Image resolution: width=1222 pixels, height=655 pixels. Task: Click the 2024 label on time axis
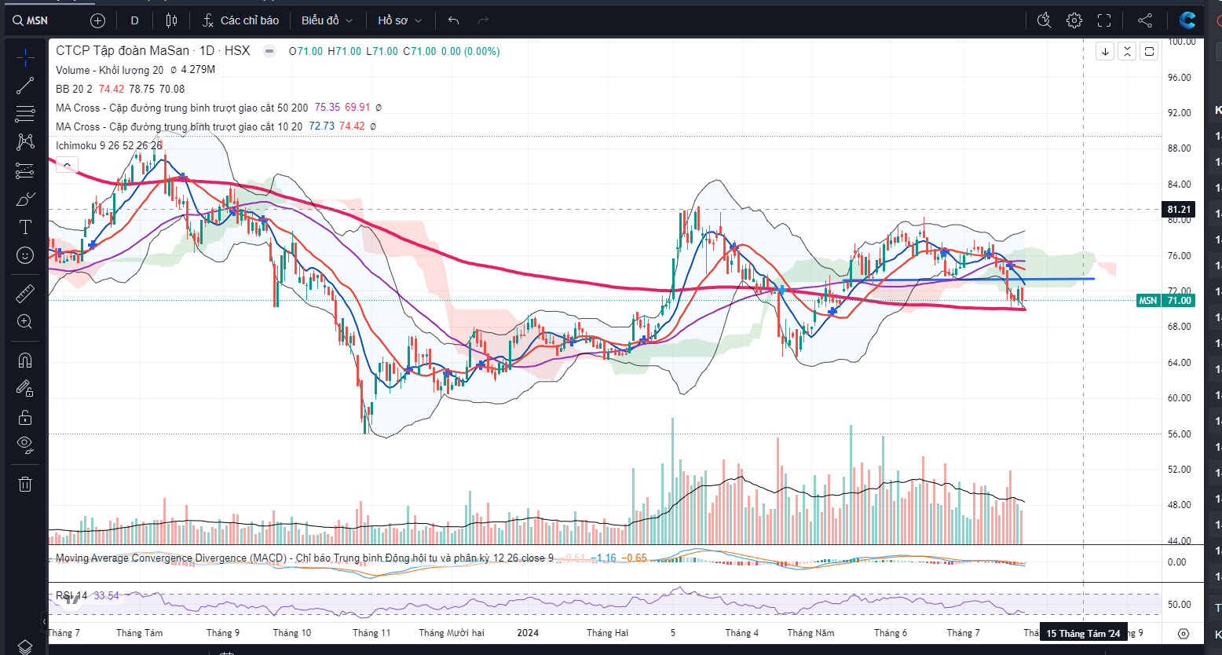[x=528, y=633]
